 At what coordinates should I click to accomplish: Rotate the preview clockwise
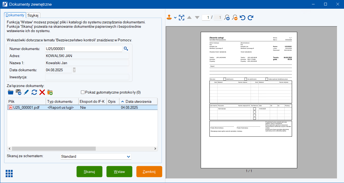pos(250,18)
